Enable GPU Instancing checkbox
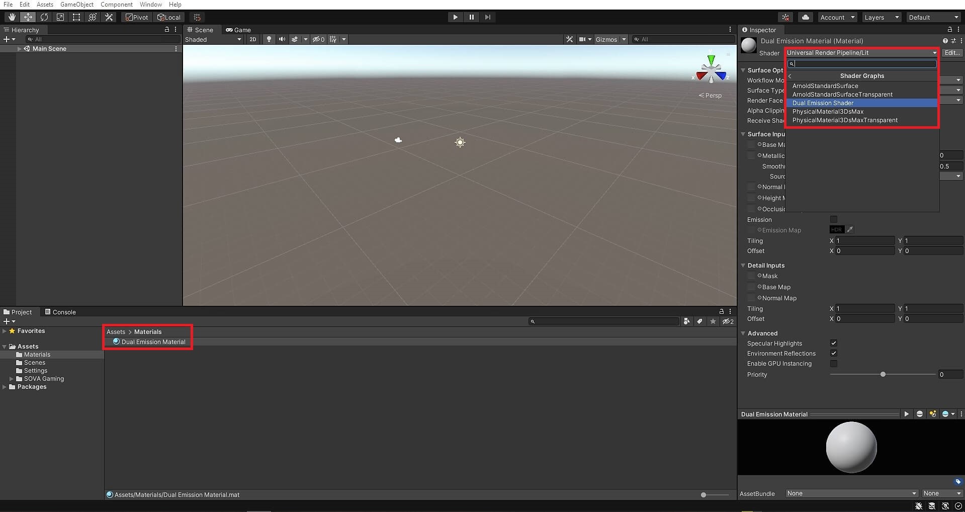Viewport: 965px width, 512px height. pos(833,363)
